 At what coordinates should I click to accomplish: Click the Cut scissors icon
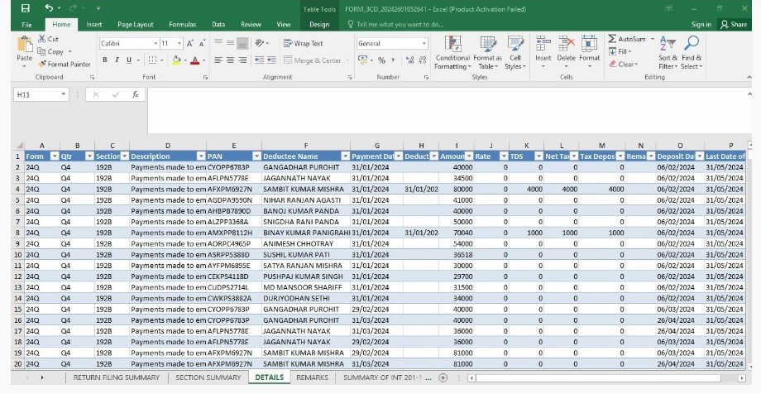42,39
